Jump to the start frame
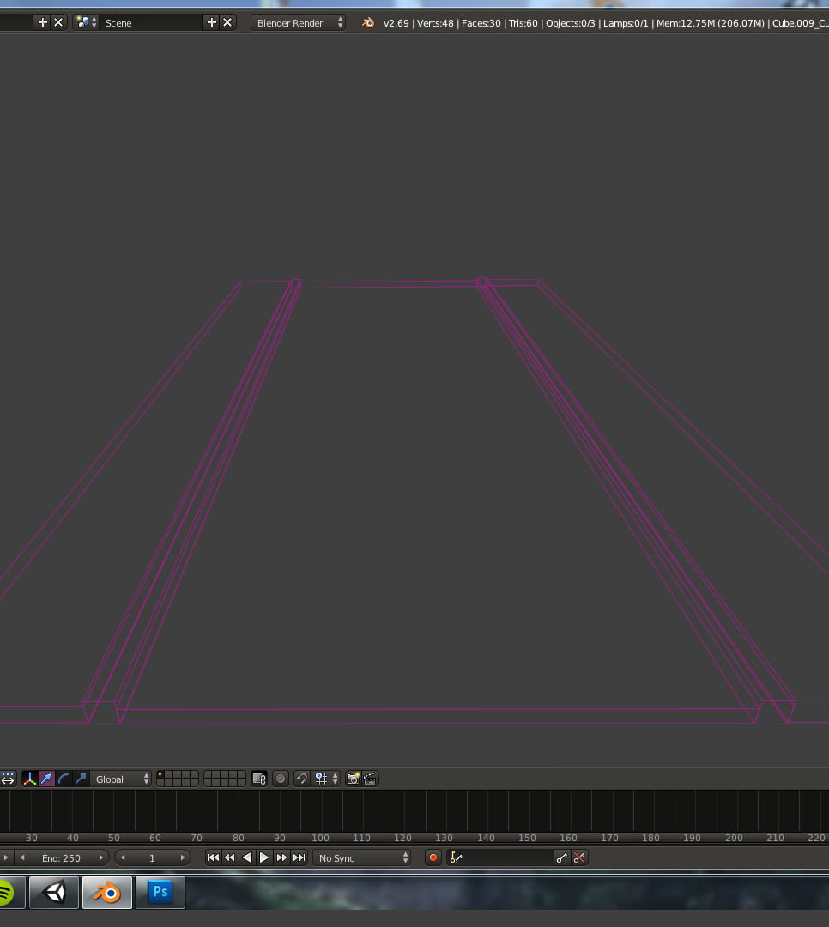This screenshot has width=829, height=927. click(x=213, y=857)
